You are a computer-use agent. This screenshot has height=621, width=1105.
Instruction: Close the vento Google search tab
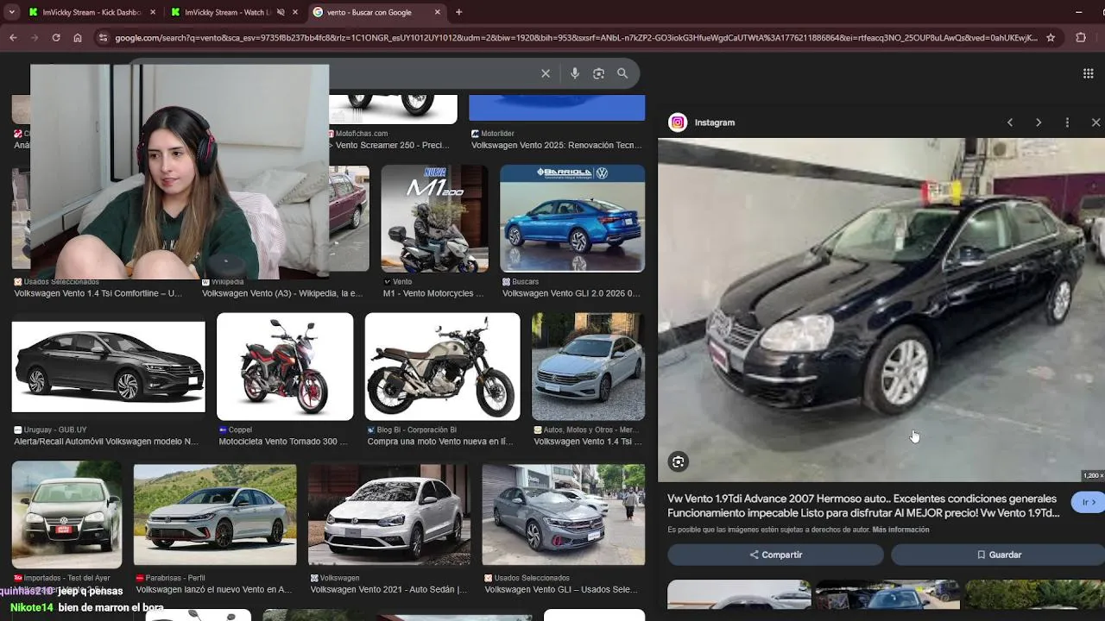pyautogui.click(x=437, y=12)
